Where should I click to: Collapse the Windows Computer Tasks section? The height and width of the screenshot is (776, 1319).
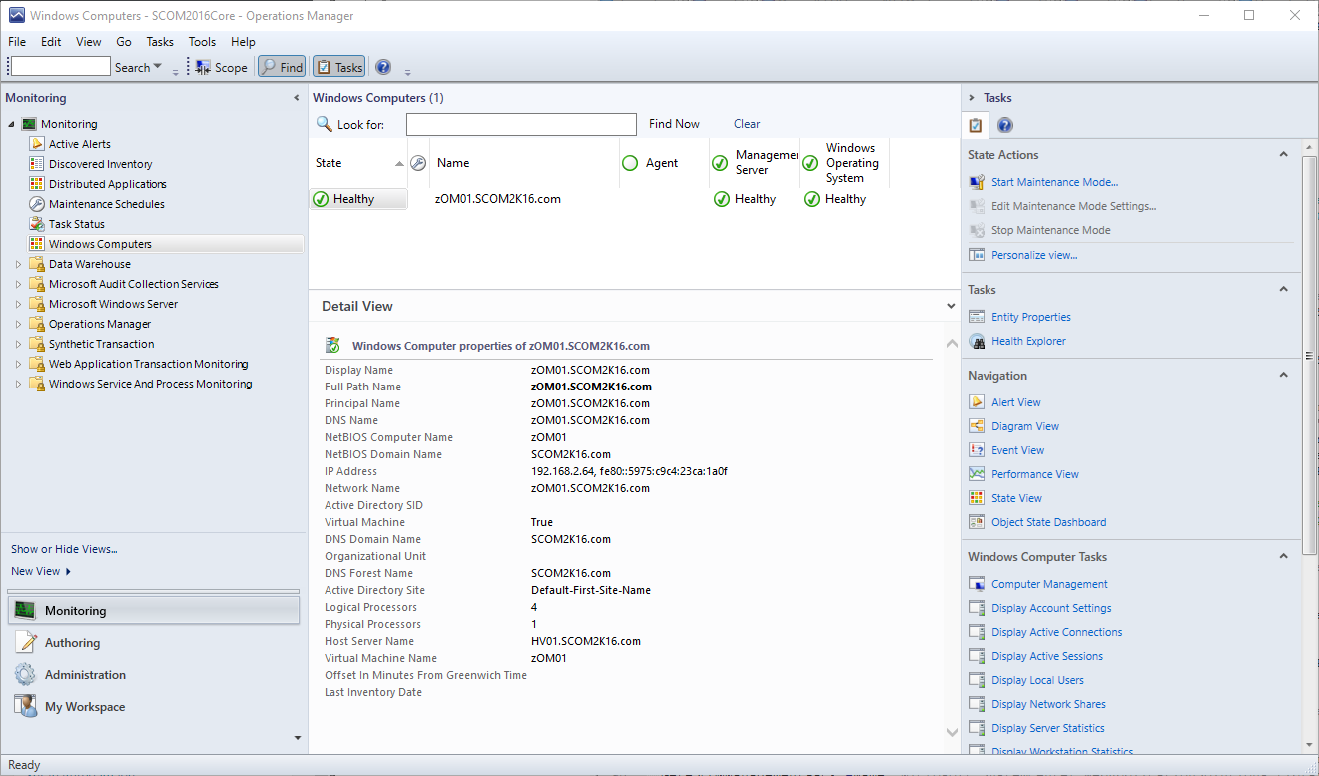click(1284, 556)
